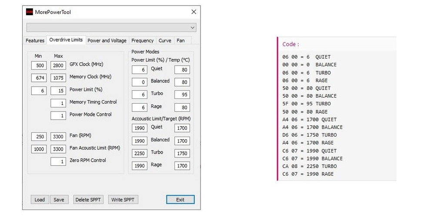Screen dimensions: 435x219
Task: Edit Quiet acoustic target field 1700
Action: point(182,128)
